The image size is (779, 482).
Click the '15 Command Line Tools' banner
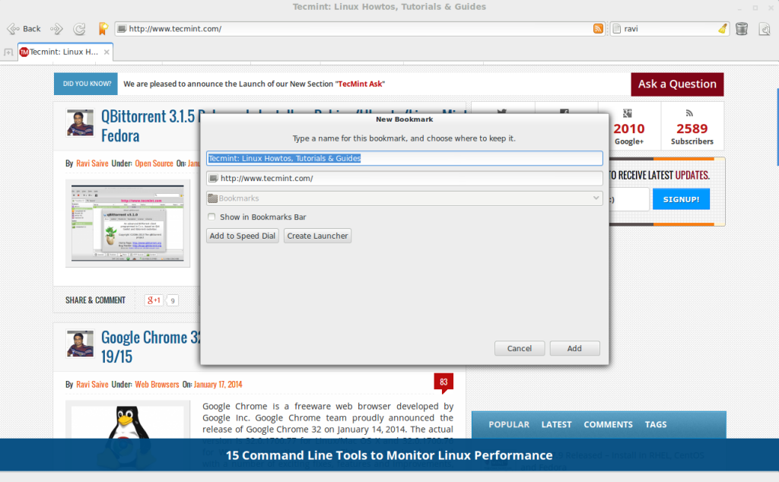coord(389,455)
